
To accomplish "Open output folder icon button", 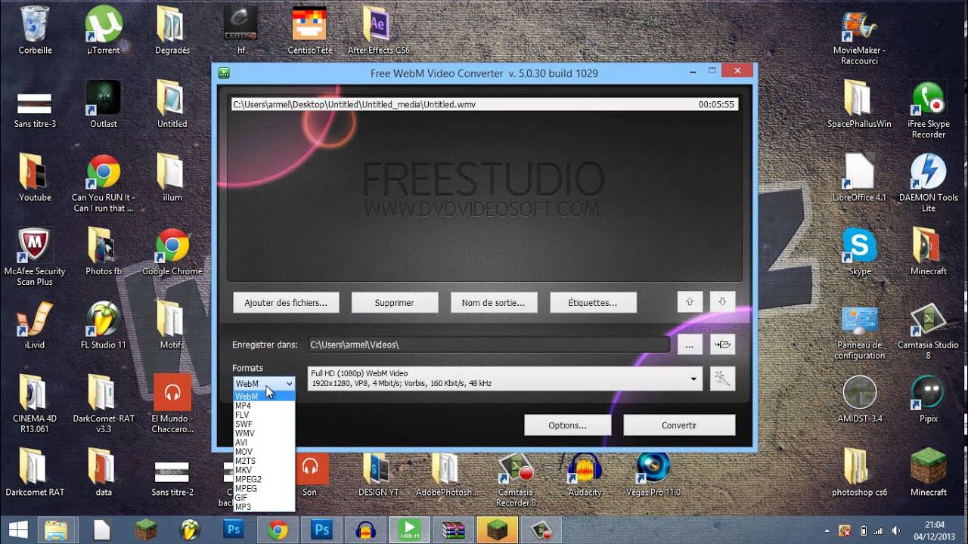I will click(x=722, y=345).
